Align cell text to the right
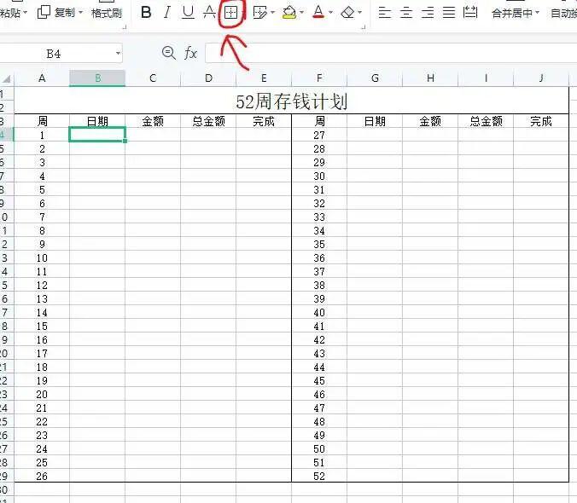The image size is (577, 503). coord(428,13)
